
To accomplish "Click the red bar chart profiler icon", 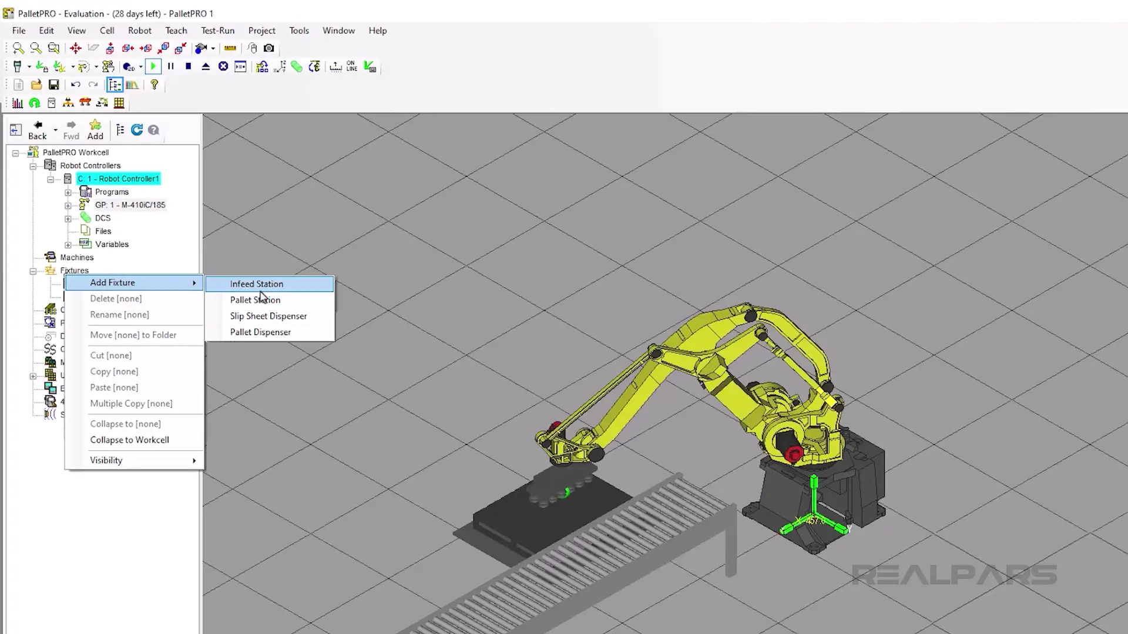I will [x=18, y=103].
